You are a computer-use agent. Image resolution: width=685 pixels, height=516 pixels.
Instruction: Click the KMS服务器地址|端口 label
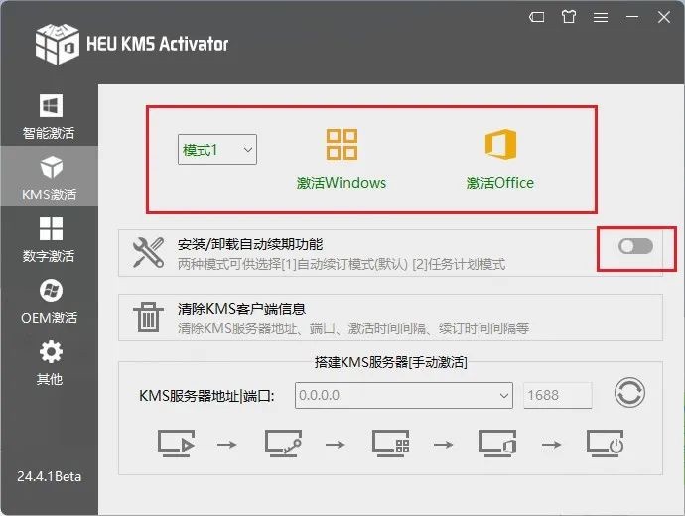[206, 396]
